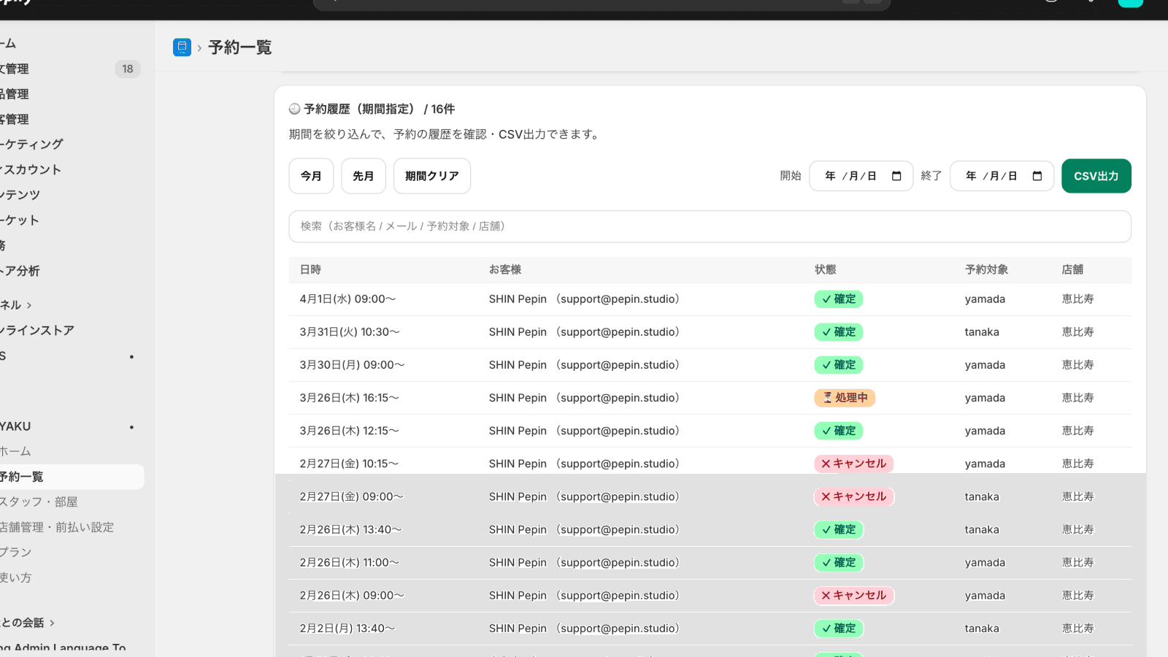Click the 処理中 status badge for 3月26日 16:15

click(845, 398)
